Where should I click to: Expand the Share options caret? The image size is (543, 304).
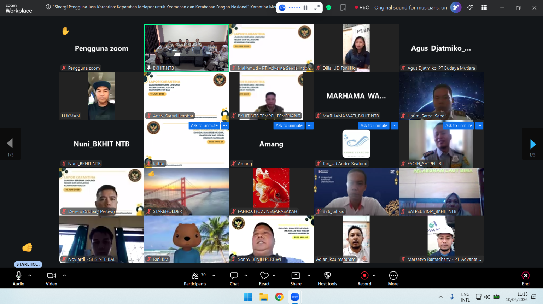pyautogui.click(x=309, y=275)
